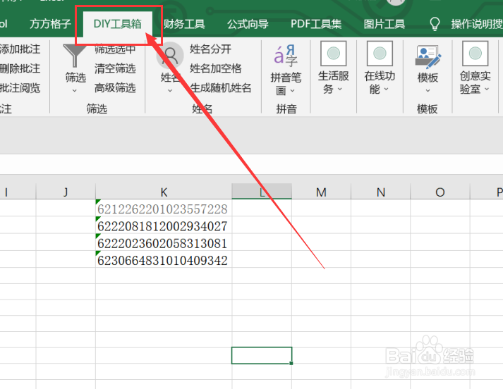Click the 模板 icon
503x389 pixels.
(428, 56)
